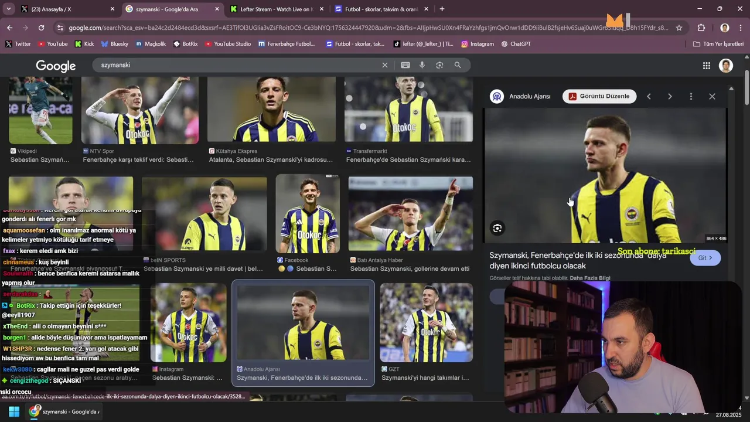This screenshot has width=750, height=422.
Task: Open lefter TikTok bookmark
Action: tap(423, 44)
